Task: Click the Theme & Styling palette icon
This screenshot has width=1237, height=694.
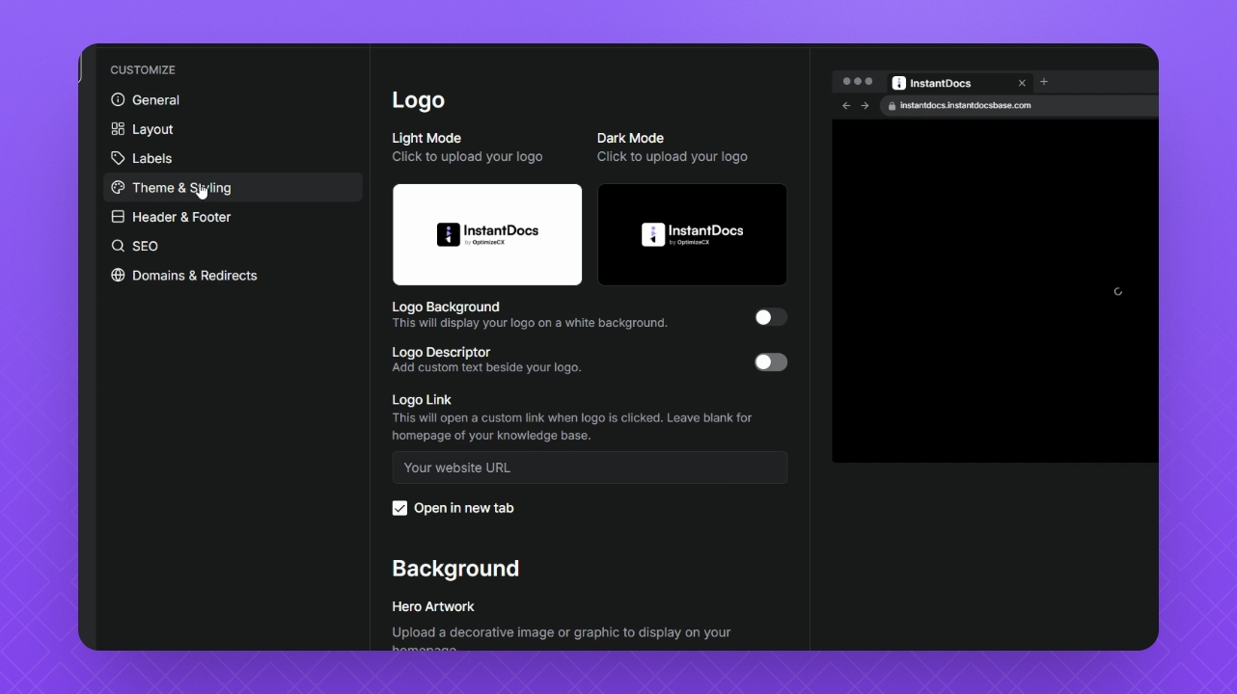Action: 118,188
